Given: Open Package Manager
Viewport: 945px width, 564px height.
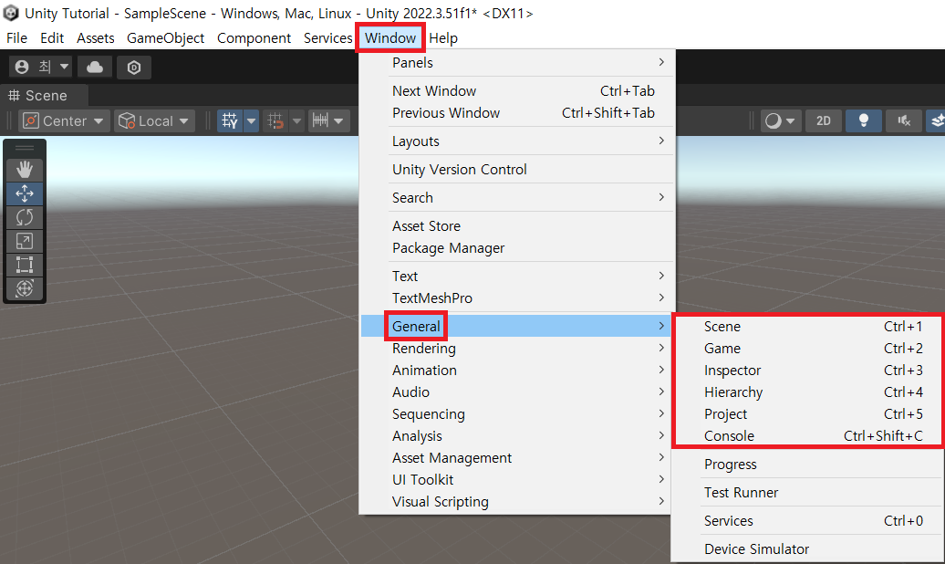Looking at the screenshot, I should coord(516,248).
